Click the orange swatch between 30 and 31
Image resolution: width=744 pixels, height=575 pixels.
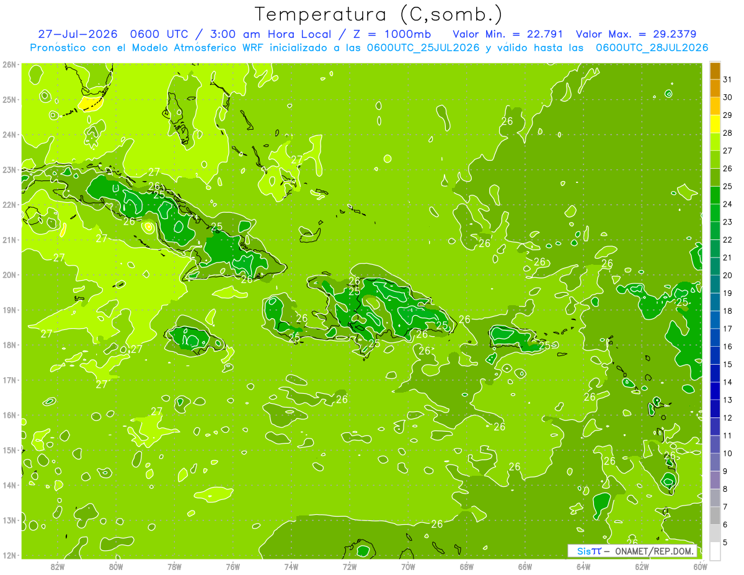pos(715,89)
